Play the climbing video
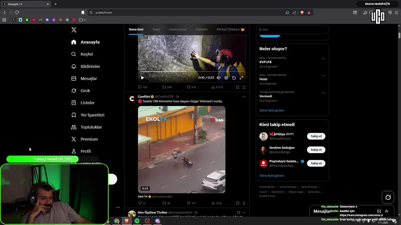401x225 pixels. click(x=142, y=78)
